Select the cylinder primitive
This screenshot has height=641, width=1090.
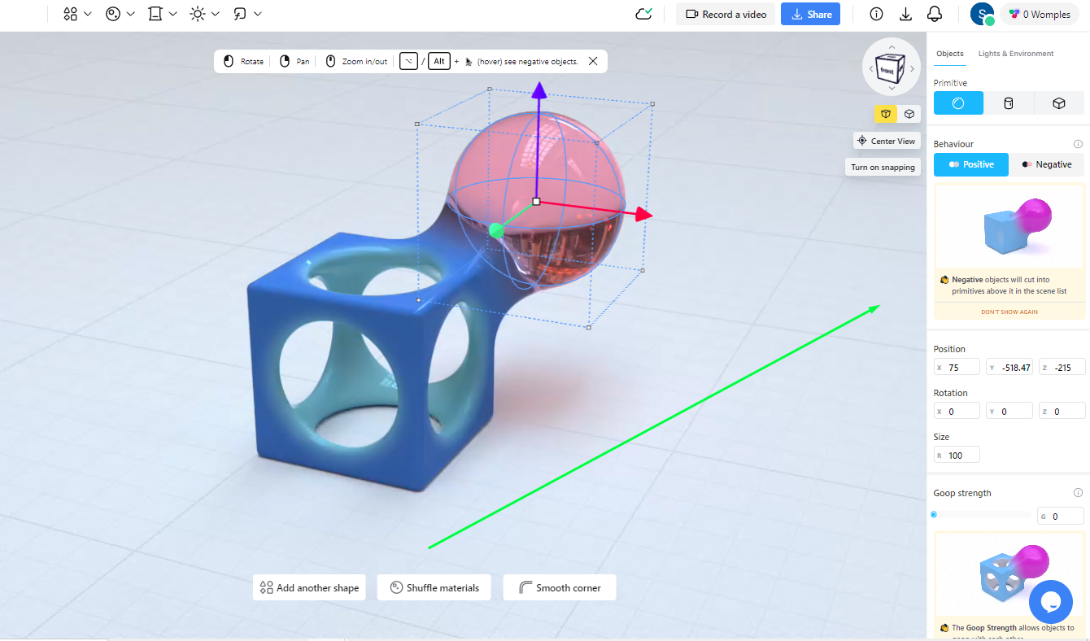(x=1009, y=103)
